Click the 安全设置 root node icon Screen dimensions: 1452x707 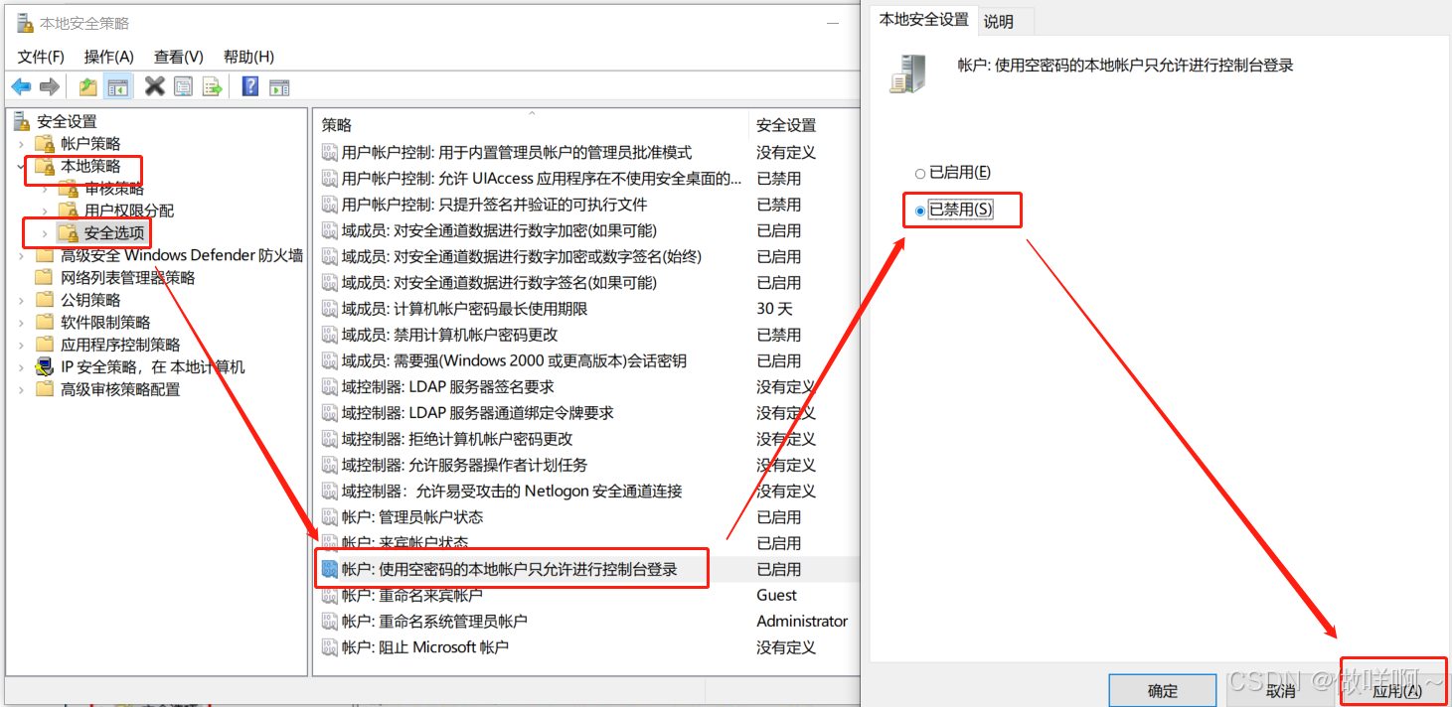pos(22,121)
